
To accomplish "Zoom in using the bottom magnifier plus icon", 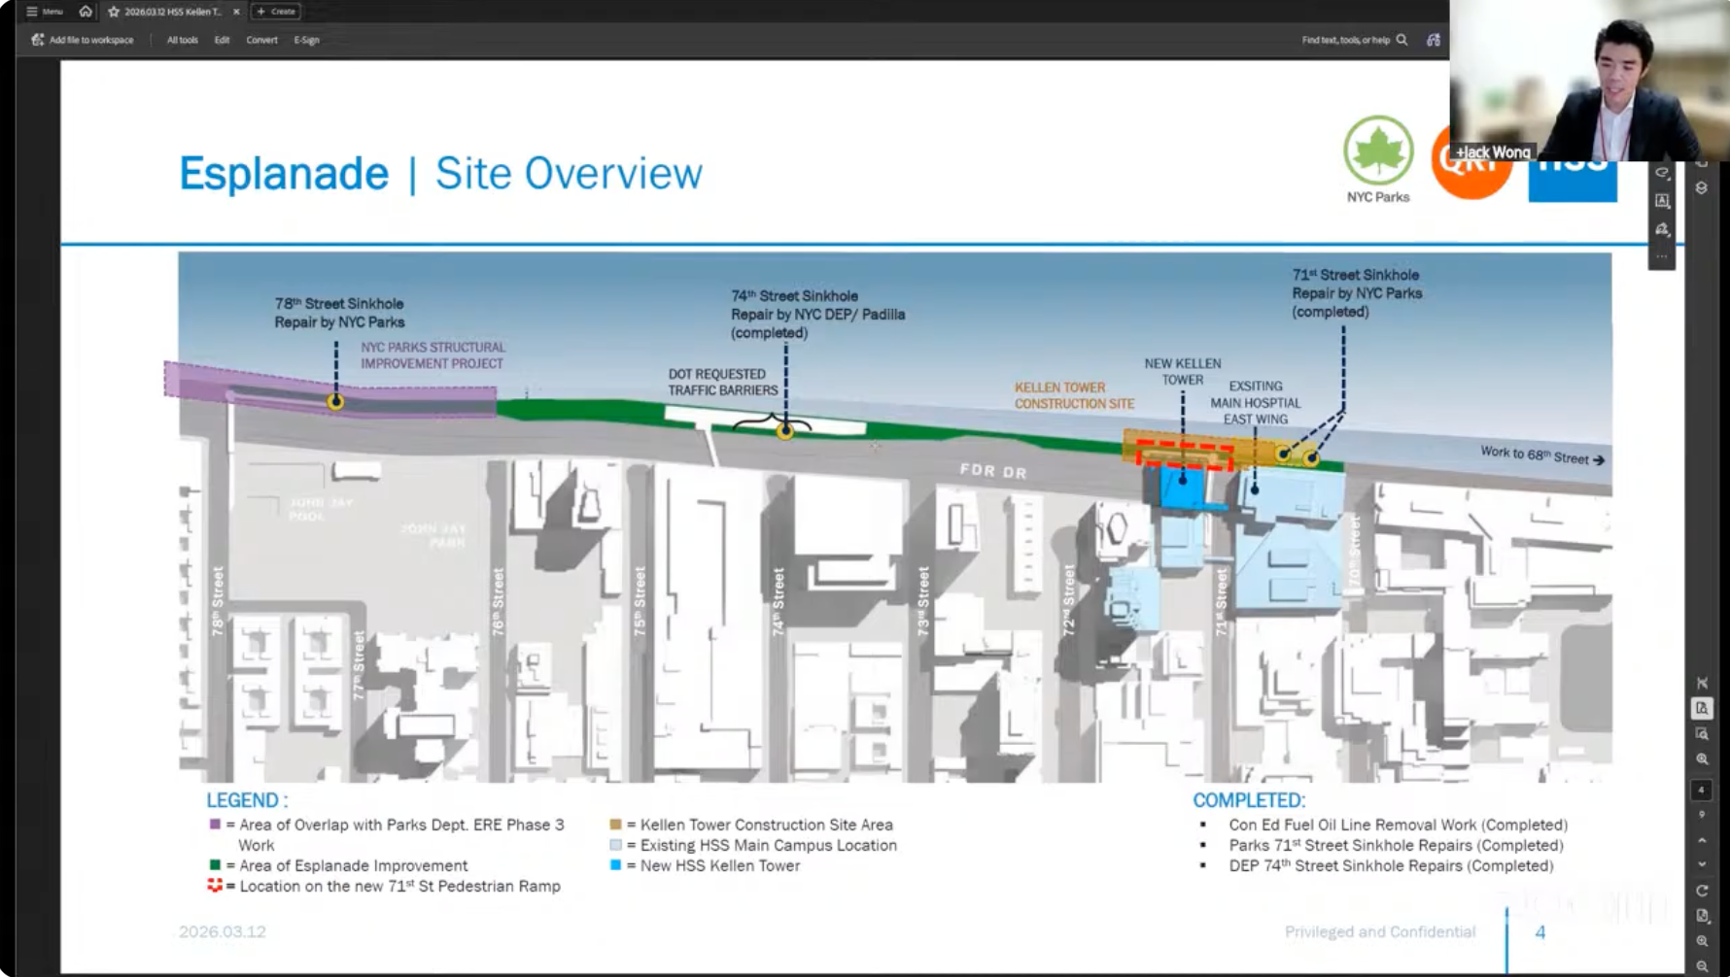I will pos(1702,941).
